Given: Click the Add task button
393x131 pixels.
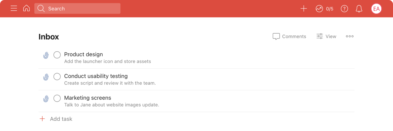Looking at the screenshot, I should click(56, 119).
